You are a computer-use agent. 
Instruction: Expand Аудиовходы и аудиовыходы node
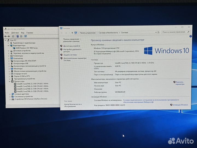pyautogui.click(x=8, y=43)
